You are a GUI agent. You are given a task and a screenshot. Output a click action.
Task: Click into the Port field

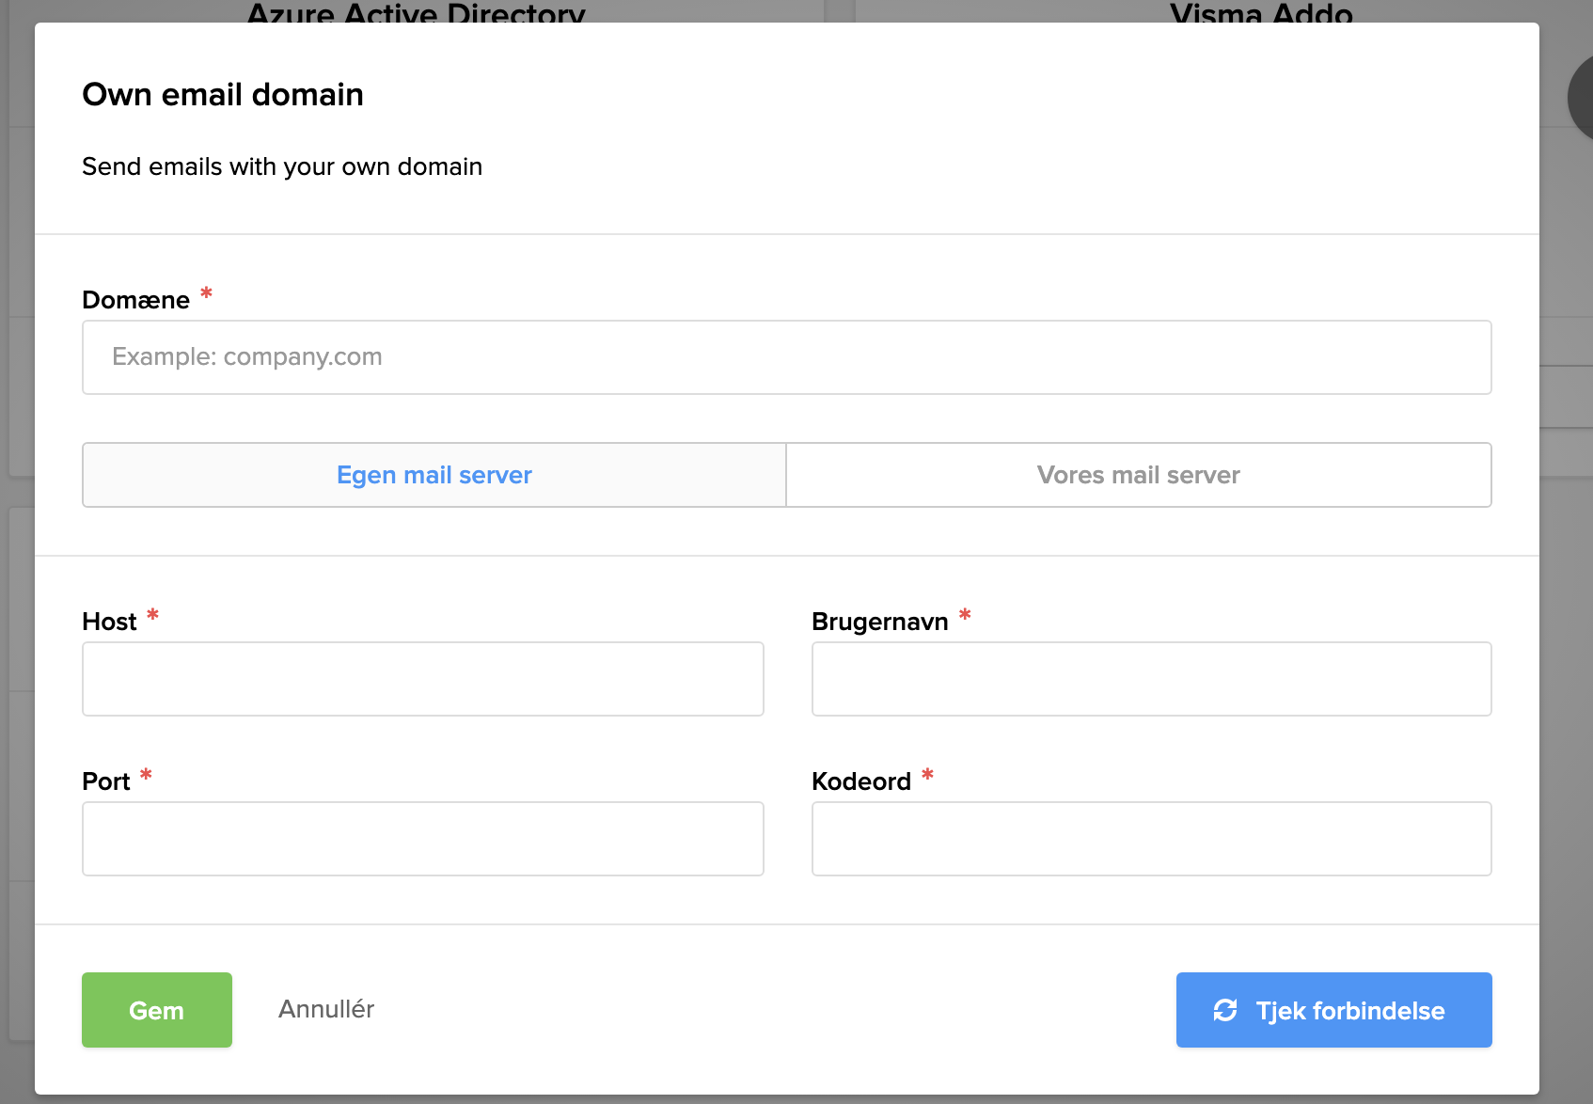423,839
